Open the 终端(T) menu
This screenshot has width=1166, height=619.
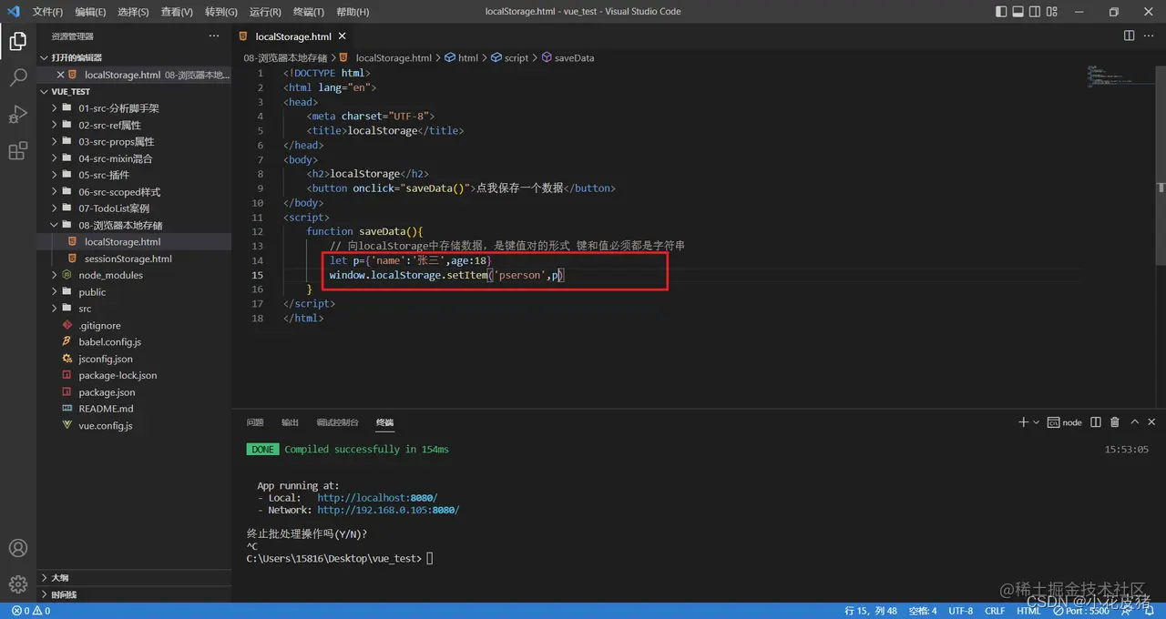(309, 12)
